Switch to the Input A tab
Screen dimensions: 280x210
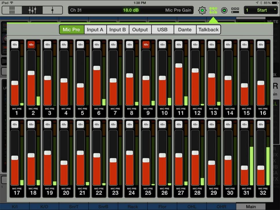click(x=95, y=29)
